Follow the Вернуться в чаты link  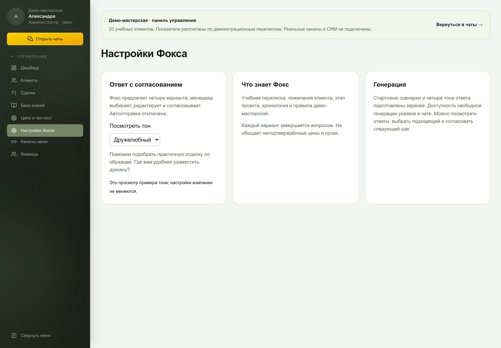coord(459,25)
